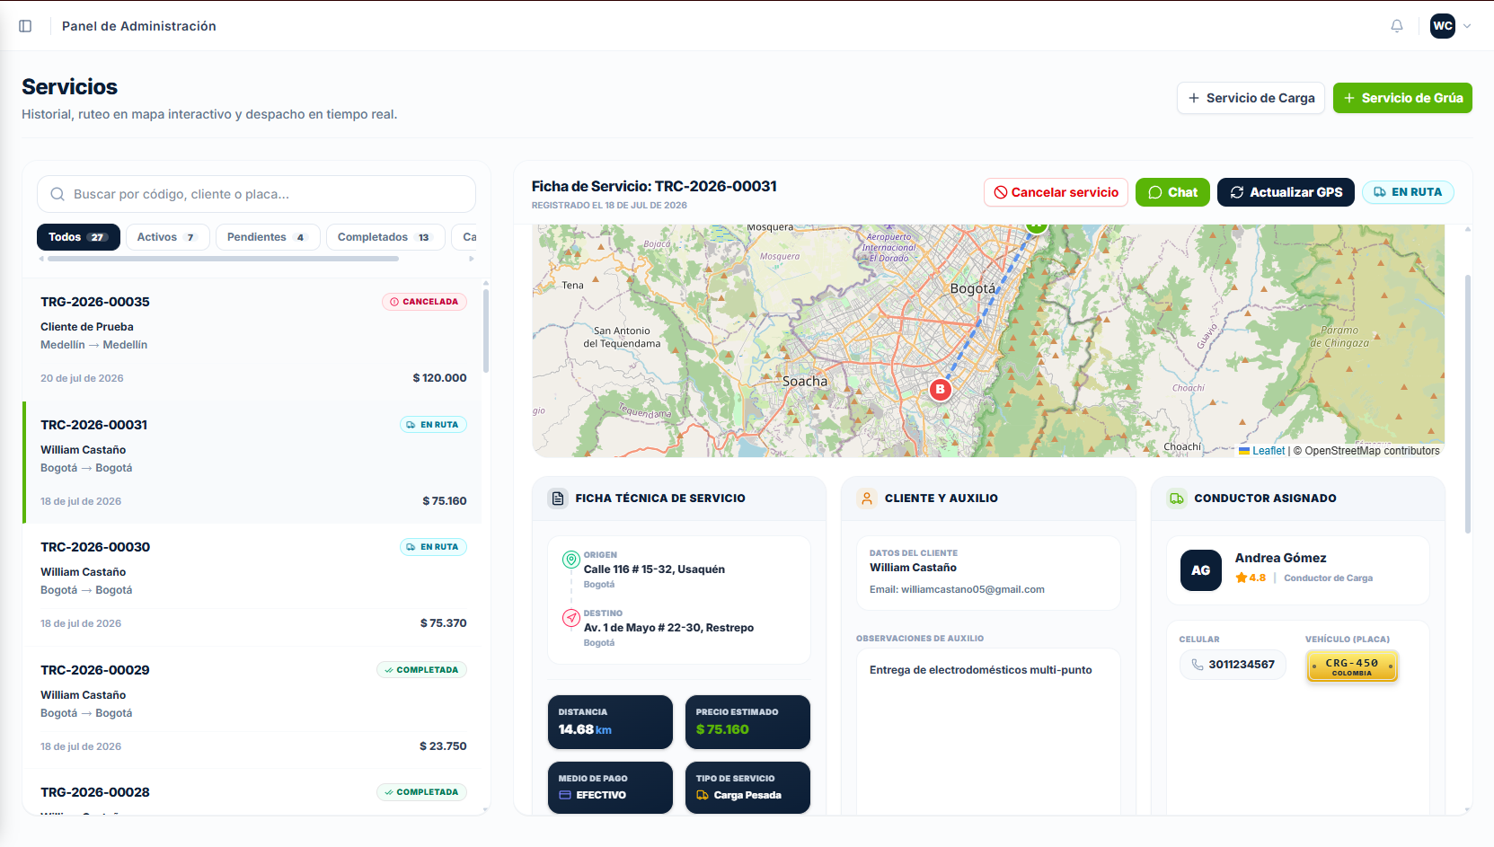
Task: Click the Efectivo payment card icon
Action: coord(565,795)
